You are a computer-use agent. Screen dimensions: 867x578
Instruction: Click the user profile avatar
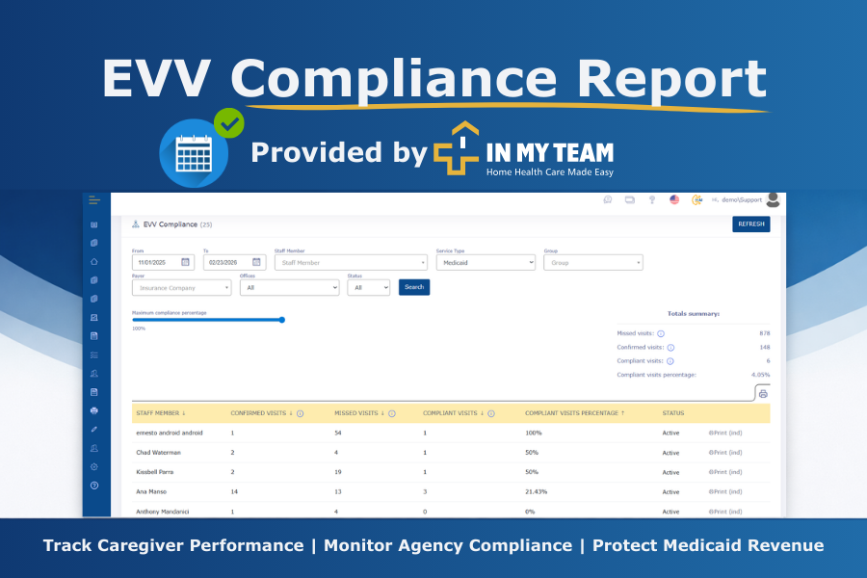click(773, 200)
